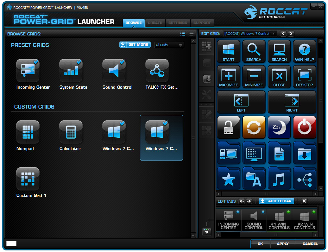Open the downloads folder grid button
Viewport: 328px width, 252px height.
coord(304,153)
